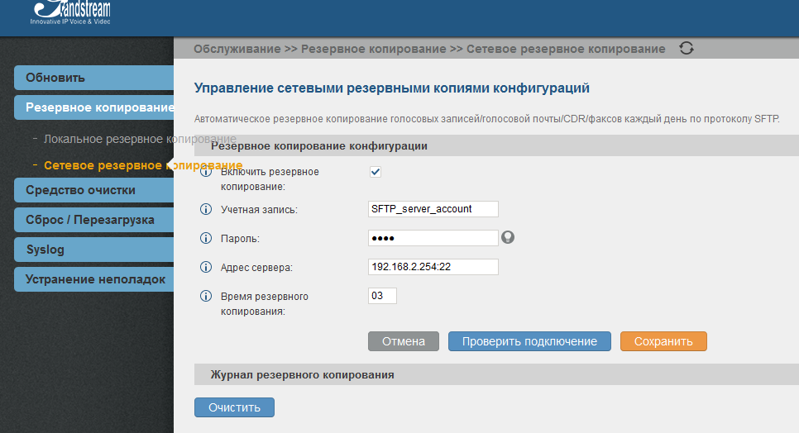Click the Очистить button

(x=234, y=407)
